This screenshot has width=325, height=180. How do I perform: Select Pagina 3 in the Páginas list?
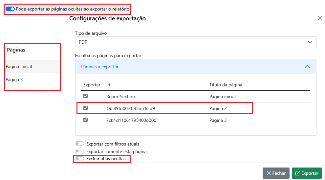[14, 79]
